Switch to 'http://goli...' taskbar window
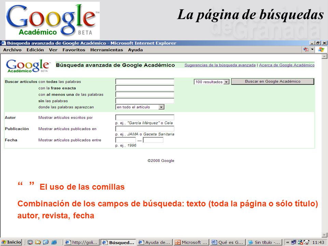This screenshot has width=328, height=246. coord(82,242)
